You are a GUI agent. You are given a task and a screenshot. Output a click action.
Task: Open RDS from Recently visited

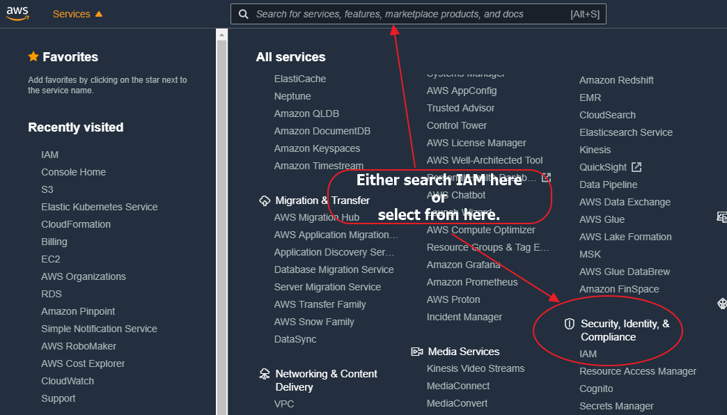click(52, 294)
